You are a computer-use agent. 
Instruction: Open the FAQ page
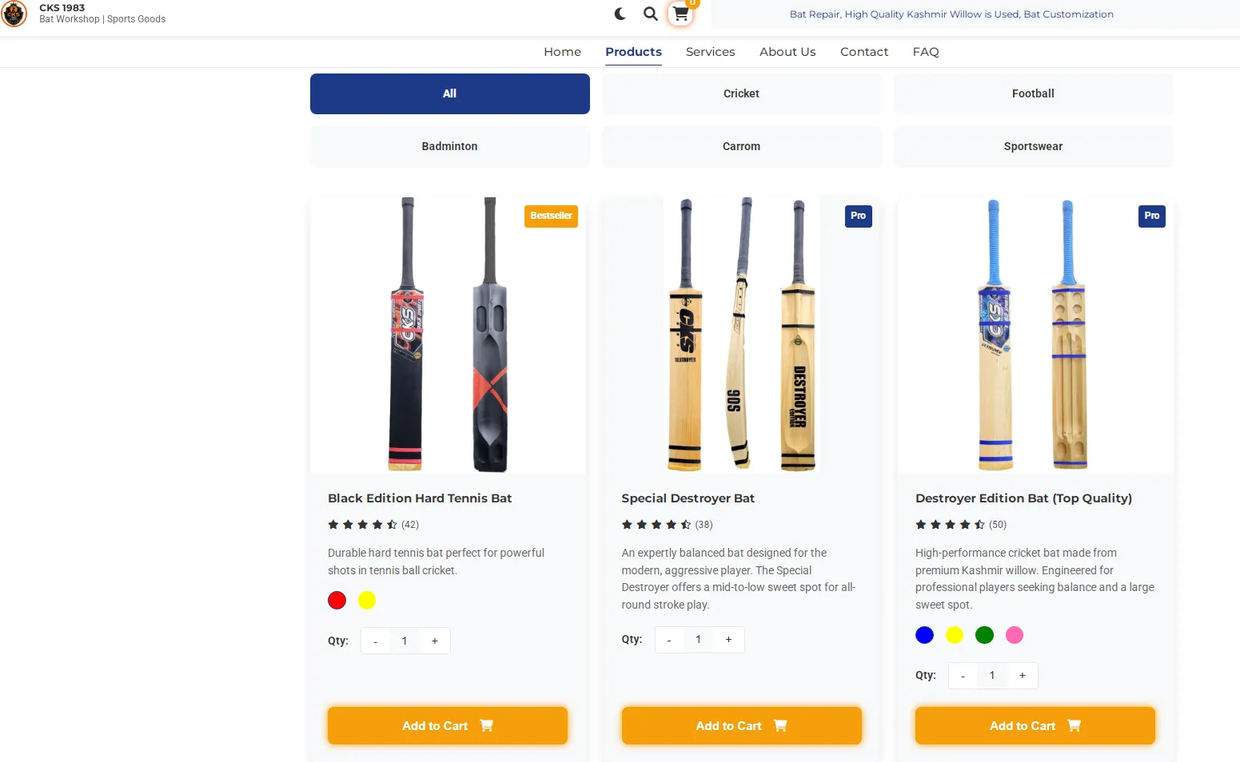click(x=925, y=51)
